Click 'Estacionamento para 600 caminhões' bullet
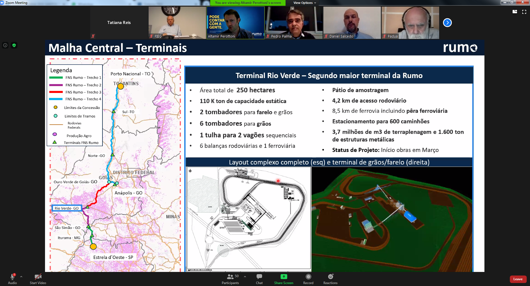 (381, 121)
